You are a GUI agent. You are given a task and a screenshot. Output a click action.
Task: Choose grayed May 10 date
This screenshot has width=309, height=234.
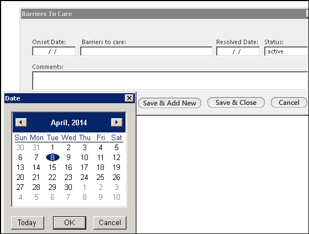(x=117, y=197)
